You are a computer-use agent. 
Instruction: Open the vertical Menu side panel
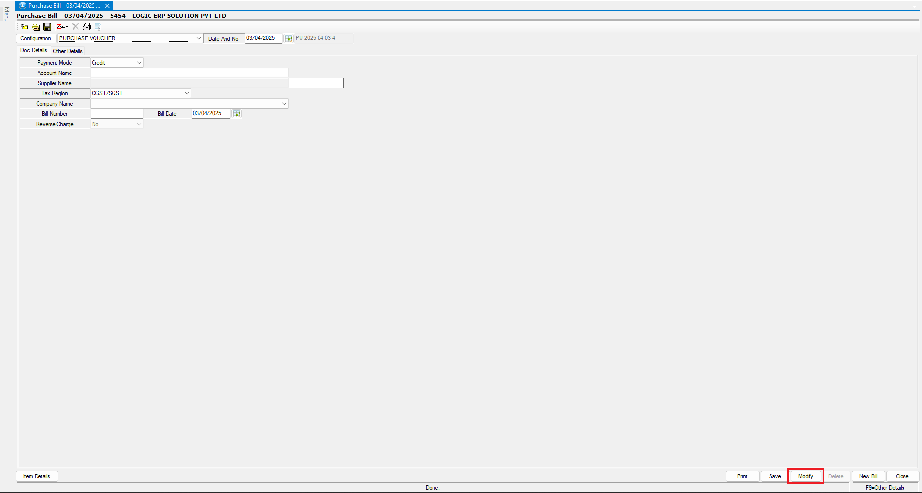point(6,14)
